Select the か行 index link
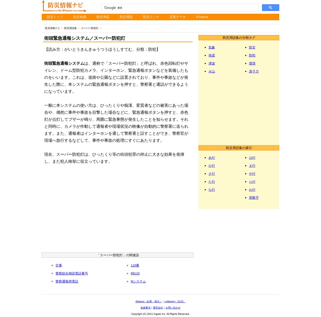The height and width of the screenshot is (317, 321). (212, 166)
